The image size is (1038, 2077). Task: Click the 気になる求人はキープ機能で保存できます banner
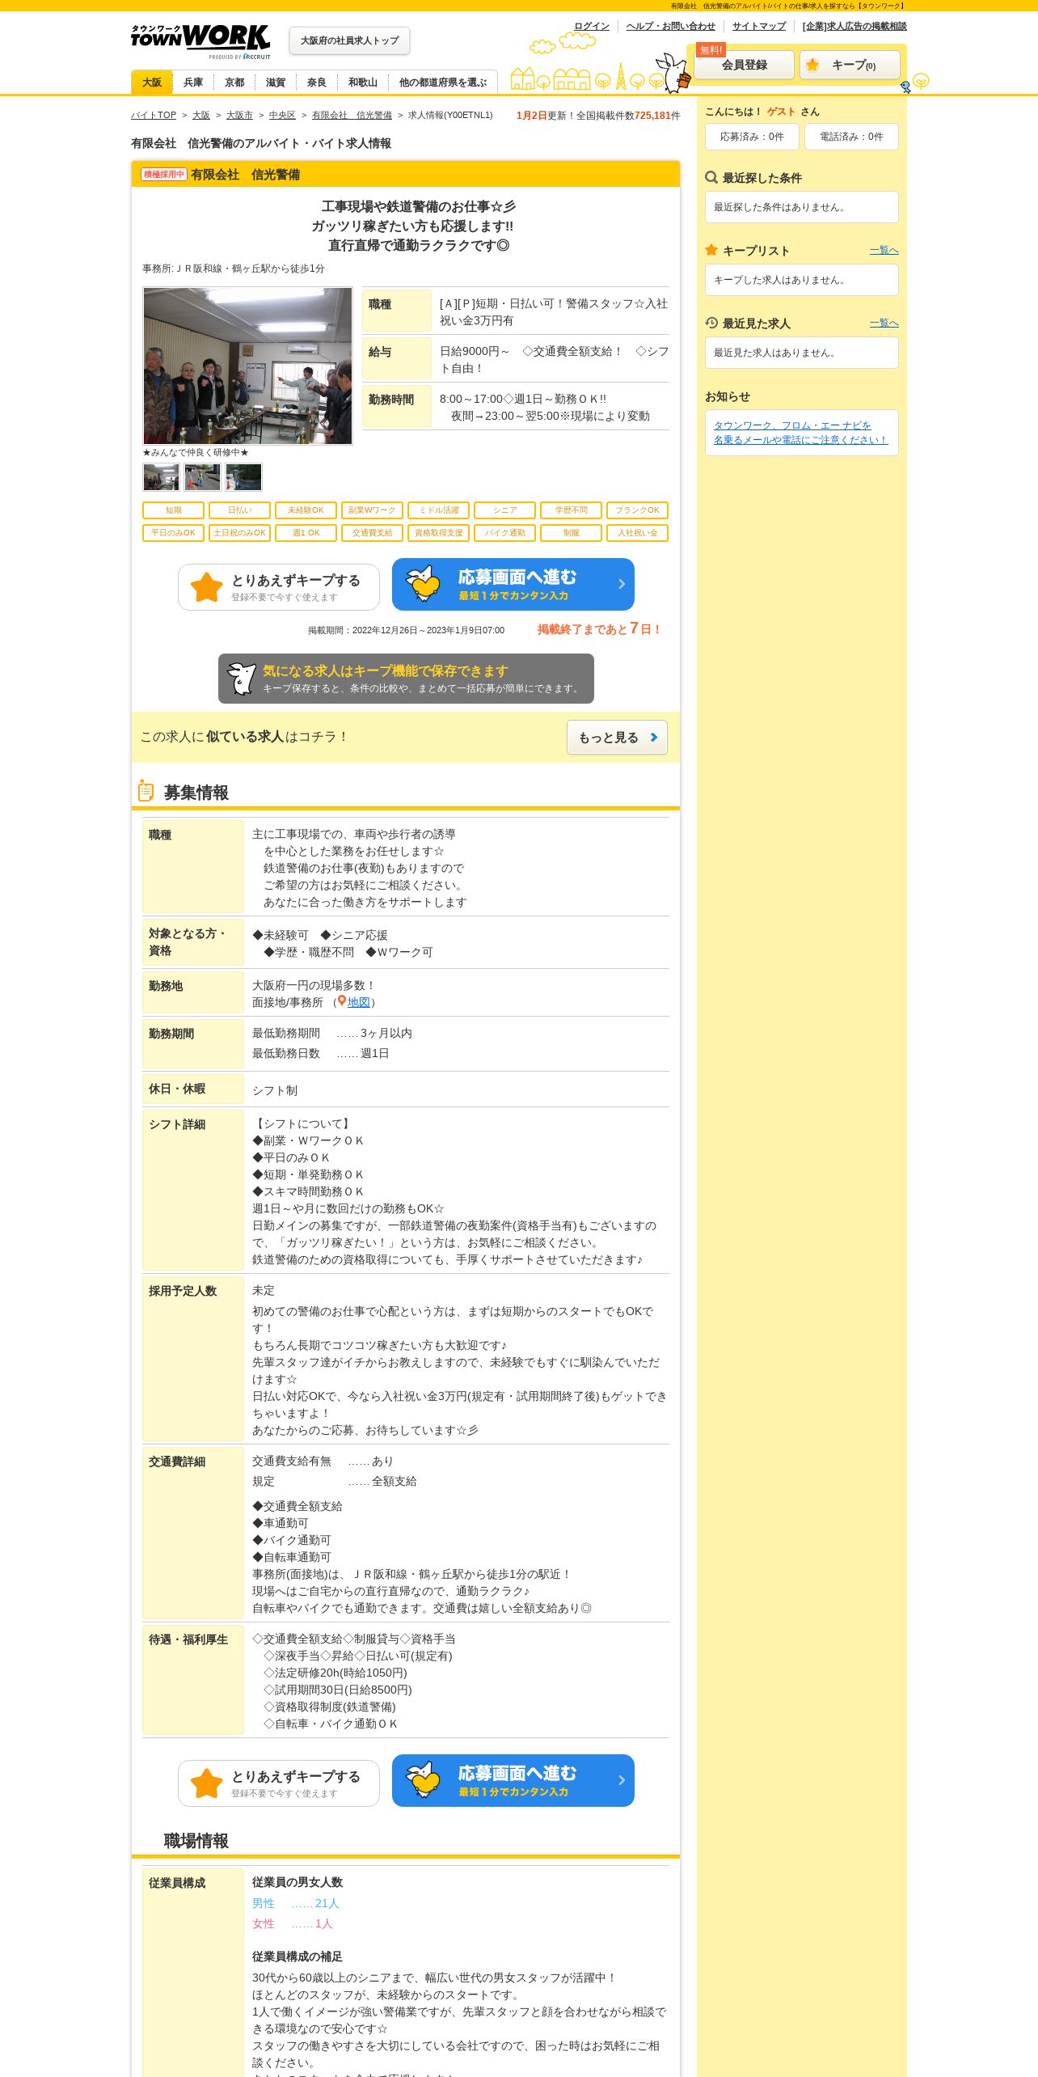click(x=406, y=679)
